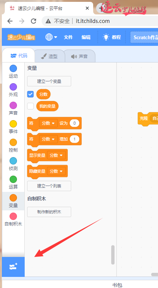Click the 将 分数 设为 block body

click(x=54, y=124)
